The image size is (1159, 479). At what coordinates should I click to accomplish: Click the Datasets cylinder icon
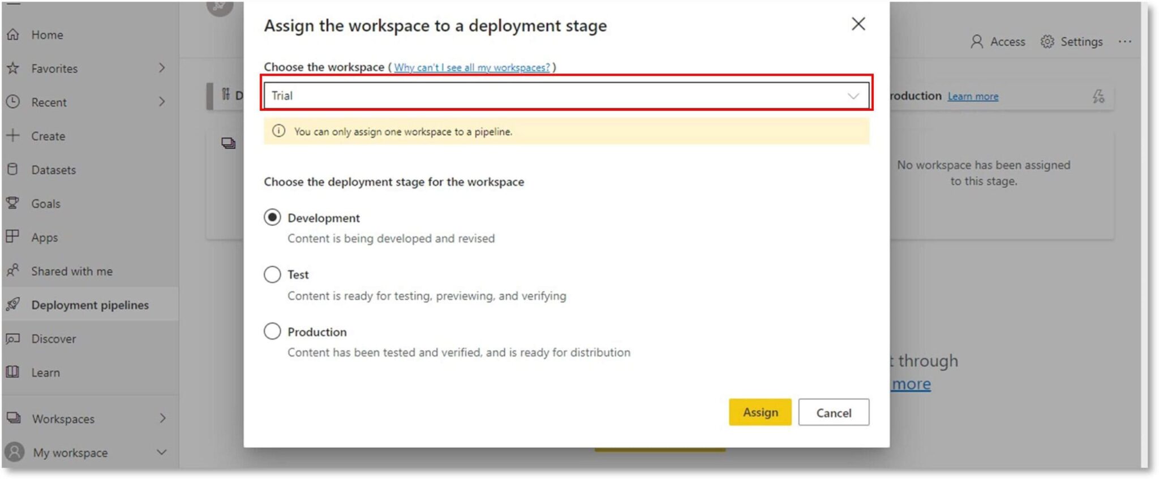12,169
